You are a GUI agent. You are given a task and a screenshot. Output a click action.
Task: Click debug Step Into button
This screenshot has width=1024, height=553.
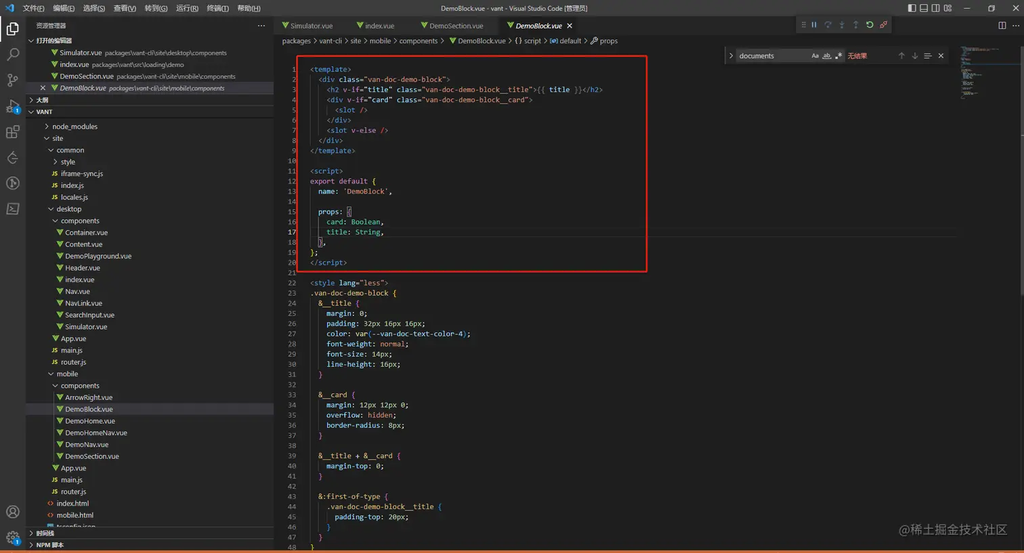pyautogui.click(x=842, y=25)
